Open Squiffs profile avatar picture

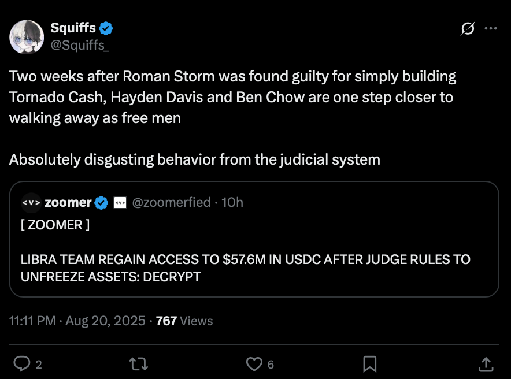coord(27,37)
